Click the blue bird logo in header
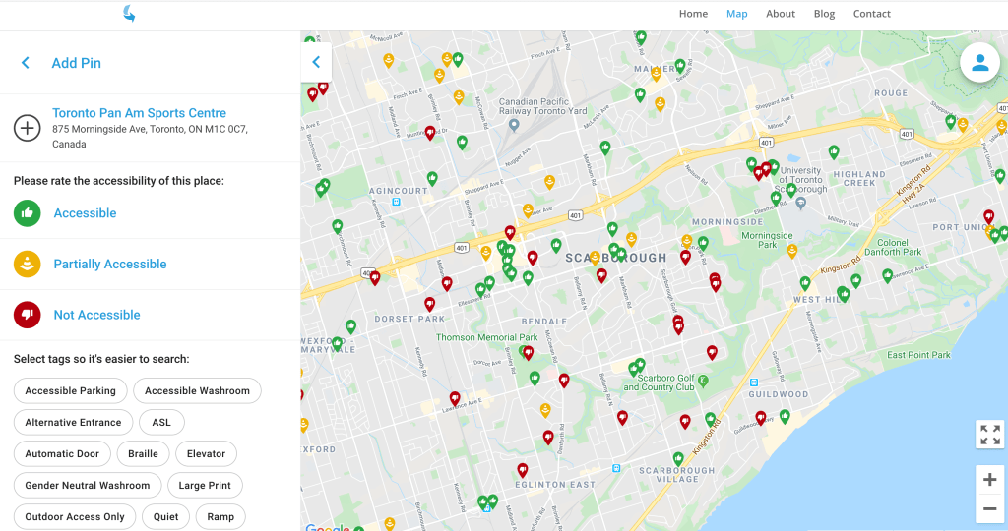 coord(129,13)
